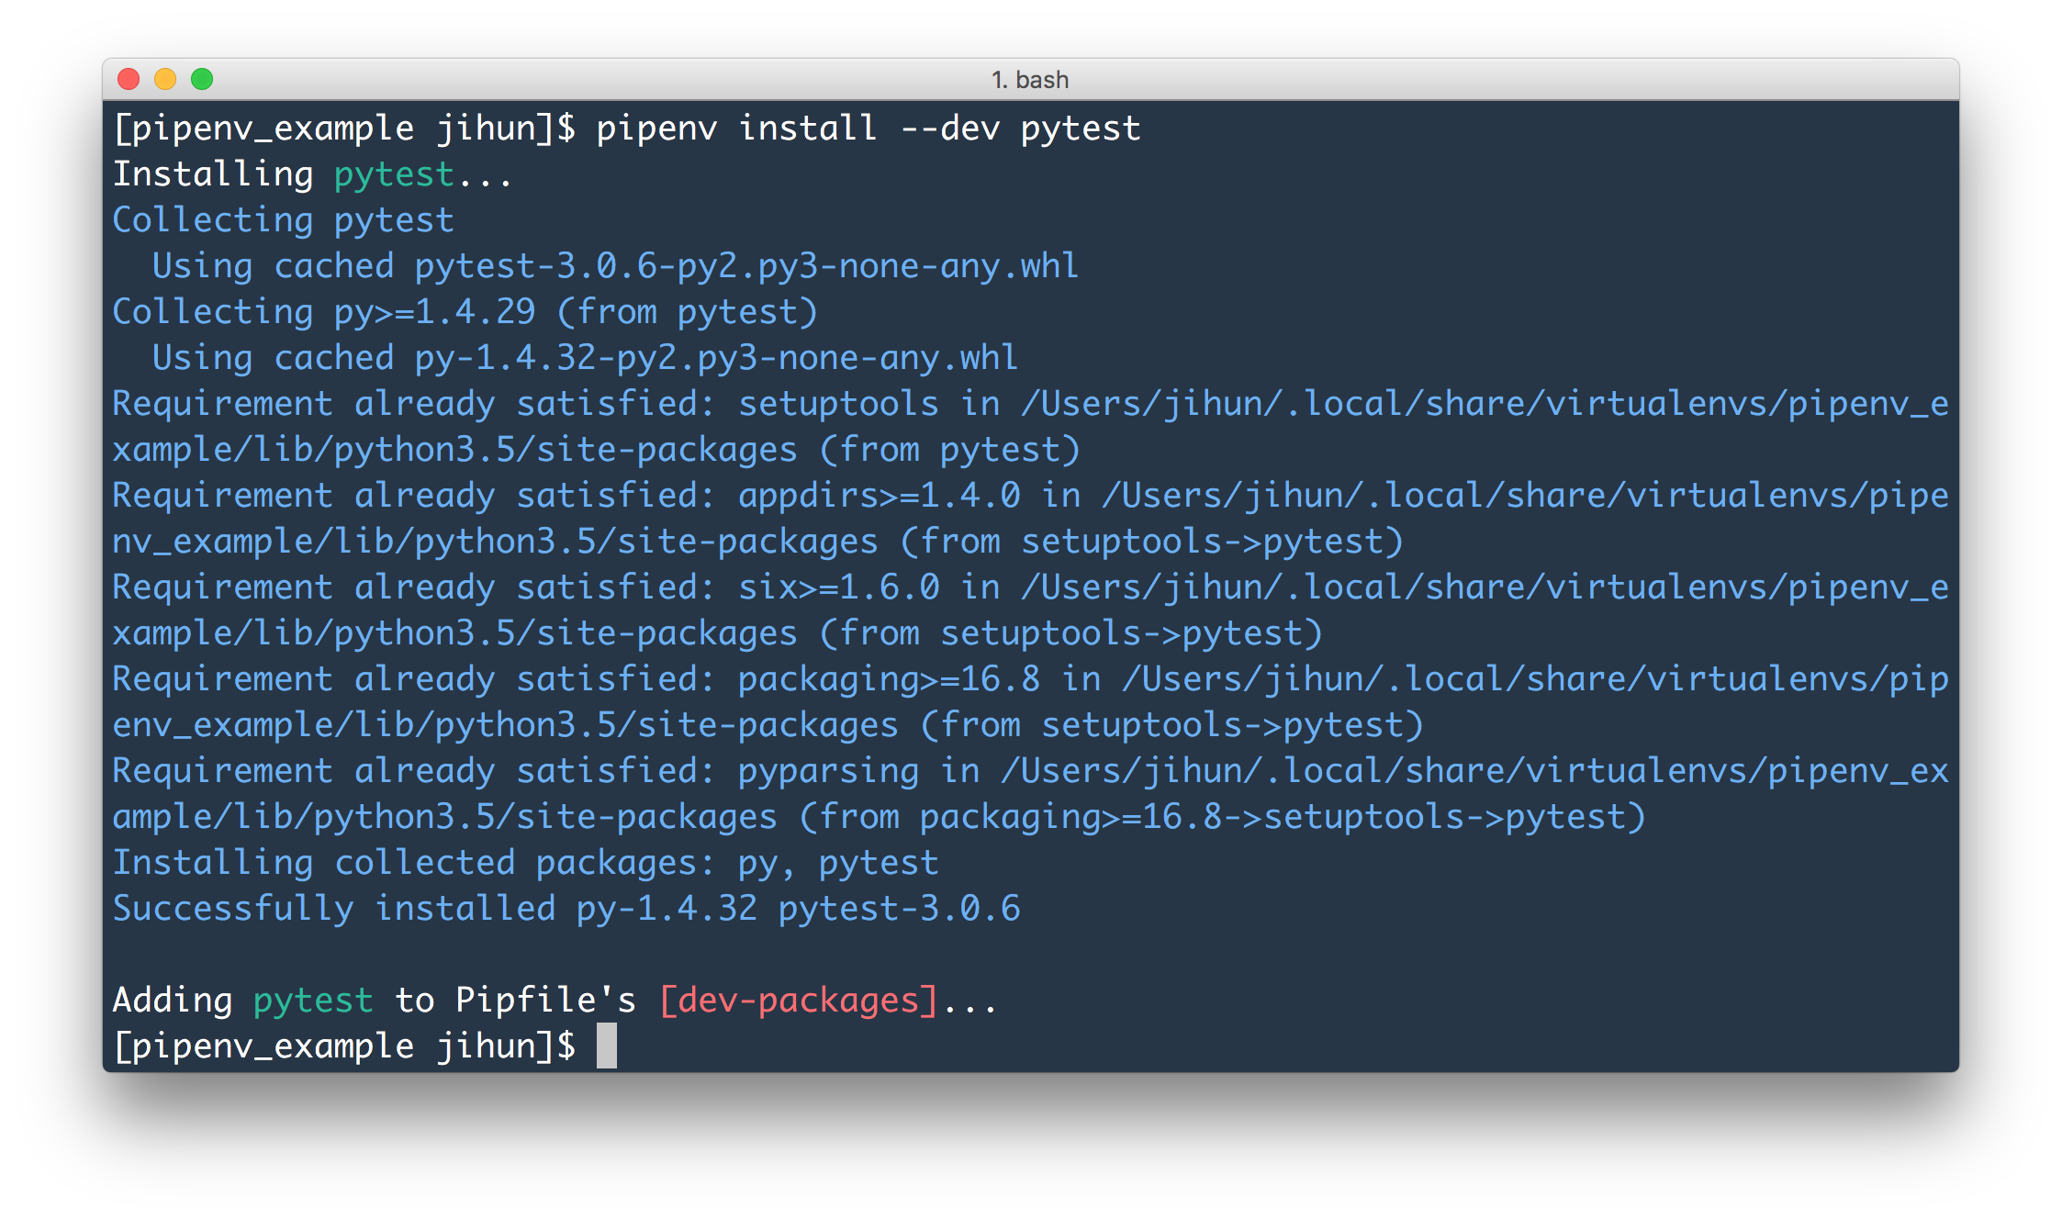Click the '1. bash' window title
Image resolution: width=2062 pixels, height=1219 pixels.
click(x=1030, y=79)
